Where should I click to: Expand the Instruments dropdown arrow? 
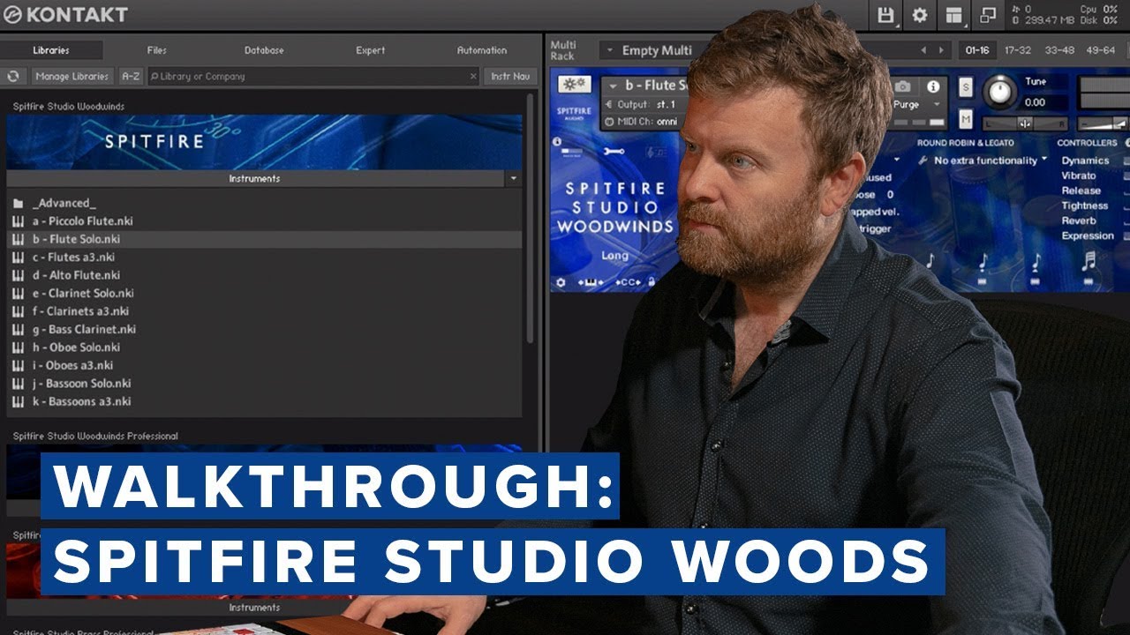[x=514, y=178]
